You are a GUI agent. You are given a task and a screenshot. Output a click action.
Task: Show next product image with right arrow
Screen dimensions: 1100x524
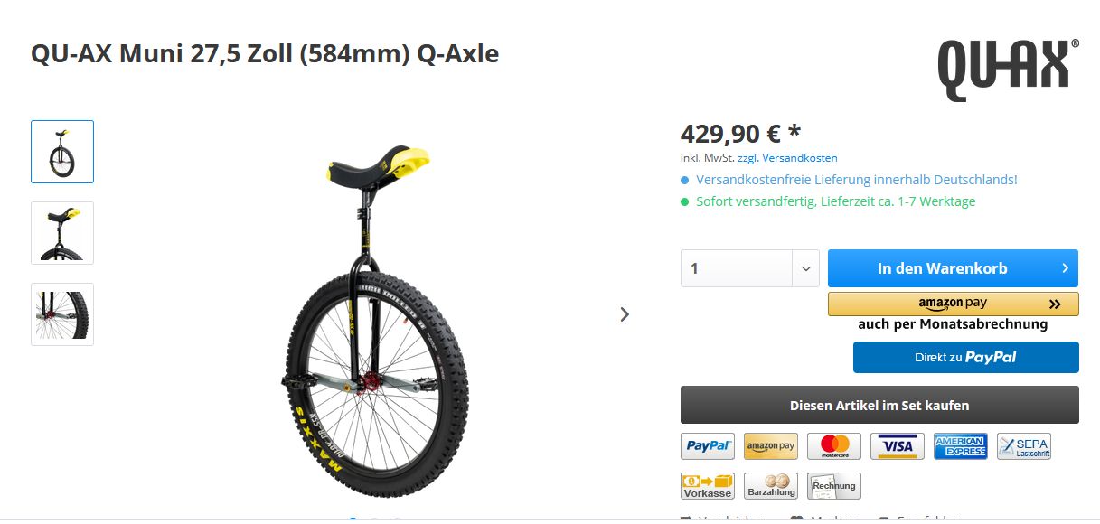[625, 314]
